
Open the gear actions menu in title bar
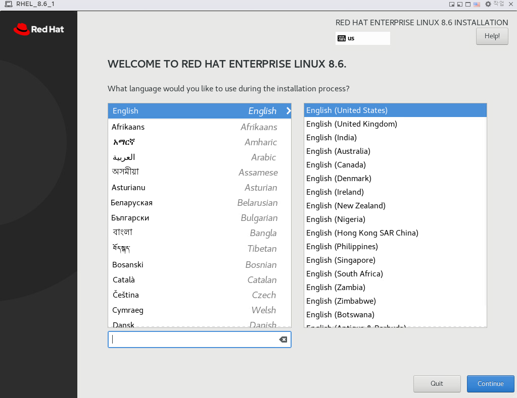[x=488, y=4]
